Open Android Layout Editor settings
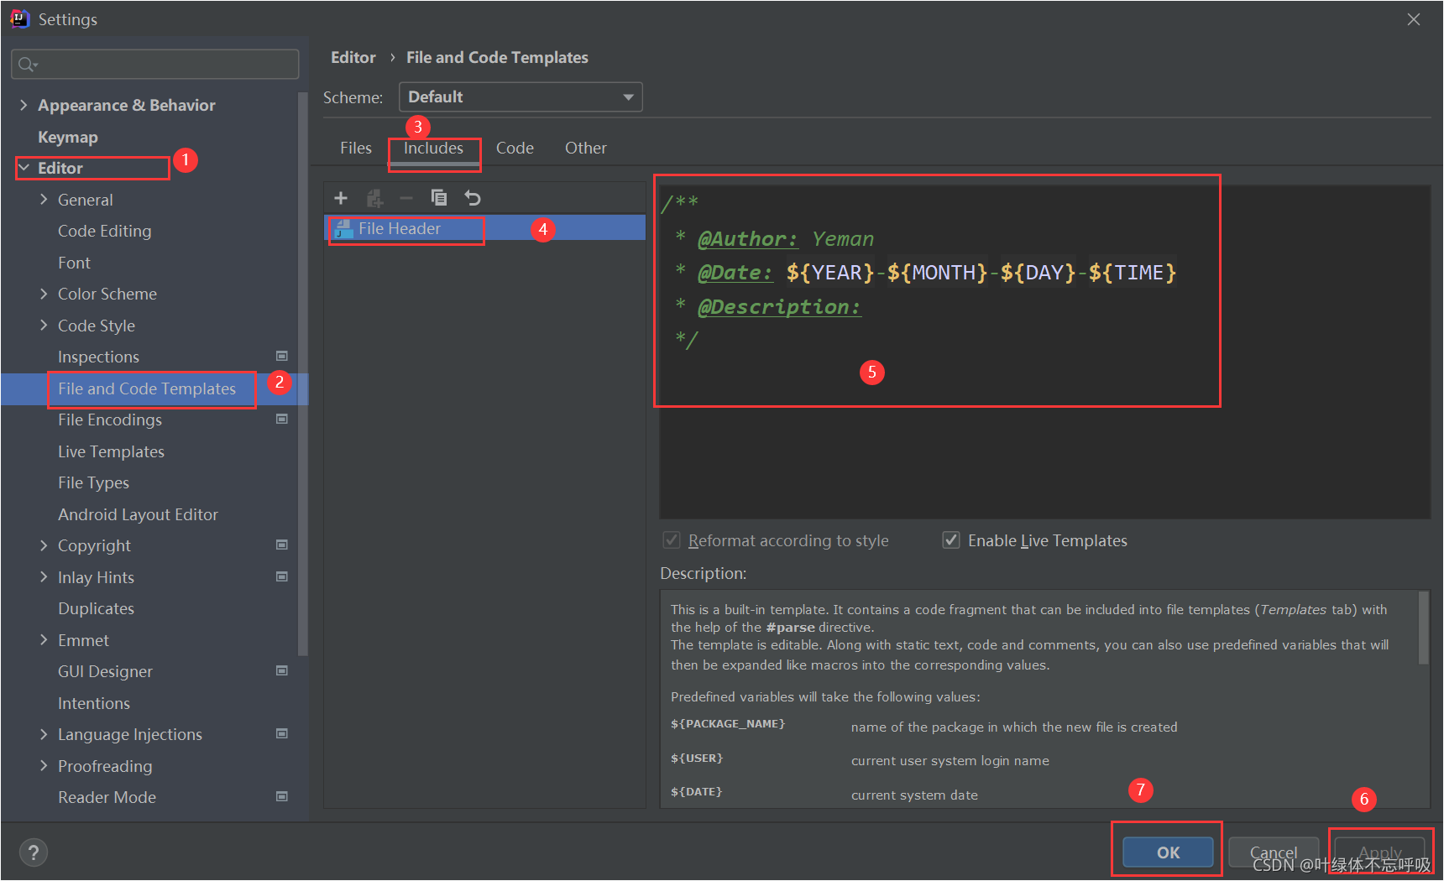 pyautogui.click(x=138, y=514)
